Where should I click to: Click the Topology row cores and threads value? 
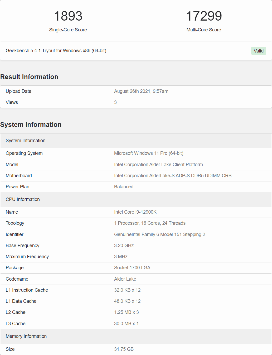tap(150, 223)
